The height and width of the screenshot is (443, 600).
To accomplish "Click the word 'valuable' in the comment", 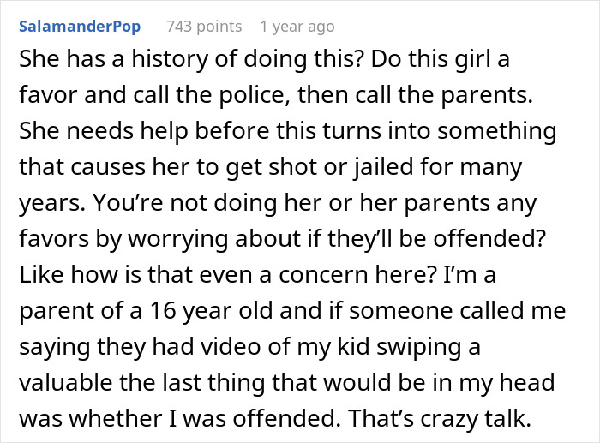I will 65,382.
